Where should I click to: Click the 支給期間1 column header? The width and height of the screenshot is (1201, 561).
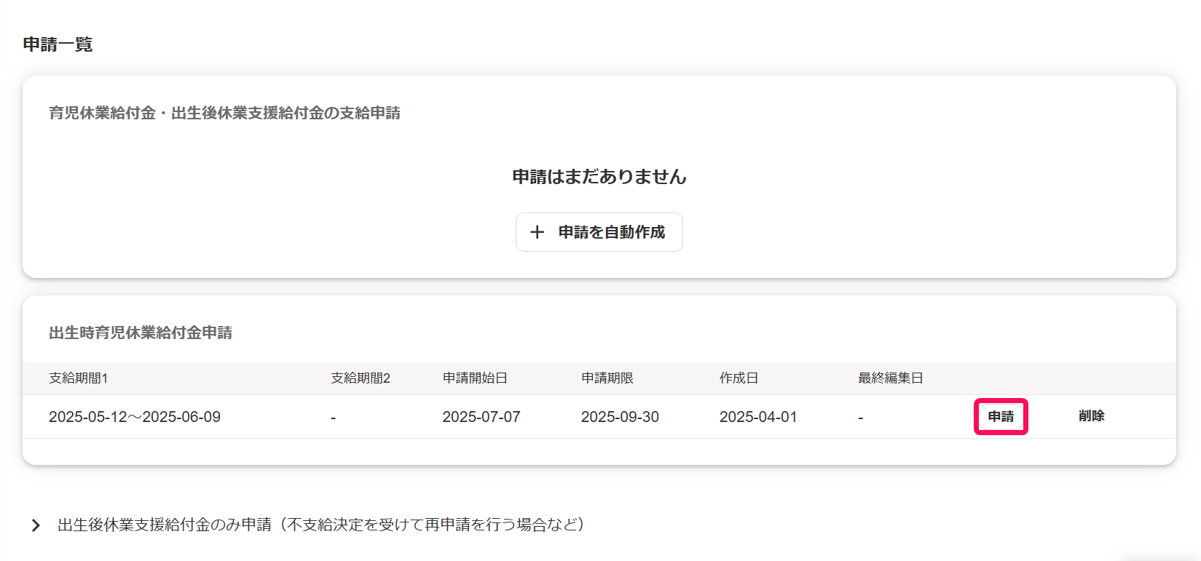(78, 378)
